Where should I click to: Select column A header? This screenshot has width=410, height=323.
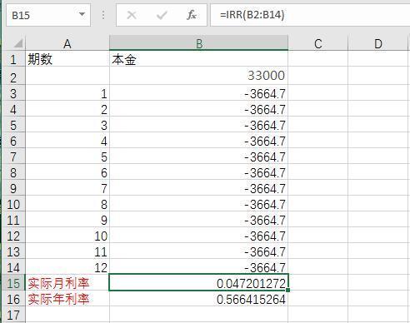tap(67, 43)
